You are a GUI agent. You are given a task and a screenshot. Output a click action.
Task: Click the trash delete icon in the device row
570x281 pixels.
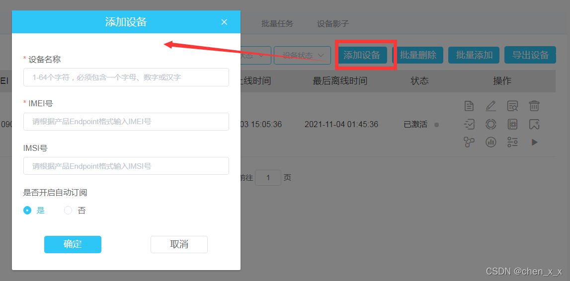534,106
